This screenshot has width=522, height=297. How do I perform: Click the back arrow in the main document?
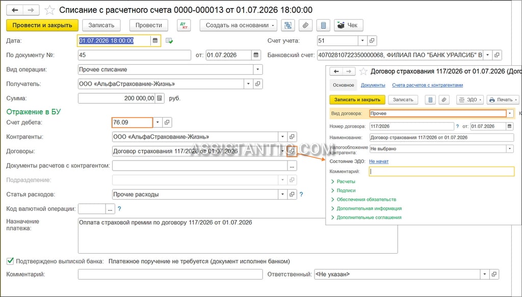pyautogui.click(x=15, y=10)
